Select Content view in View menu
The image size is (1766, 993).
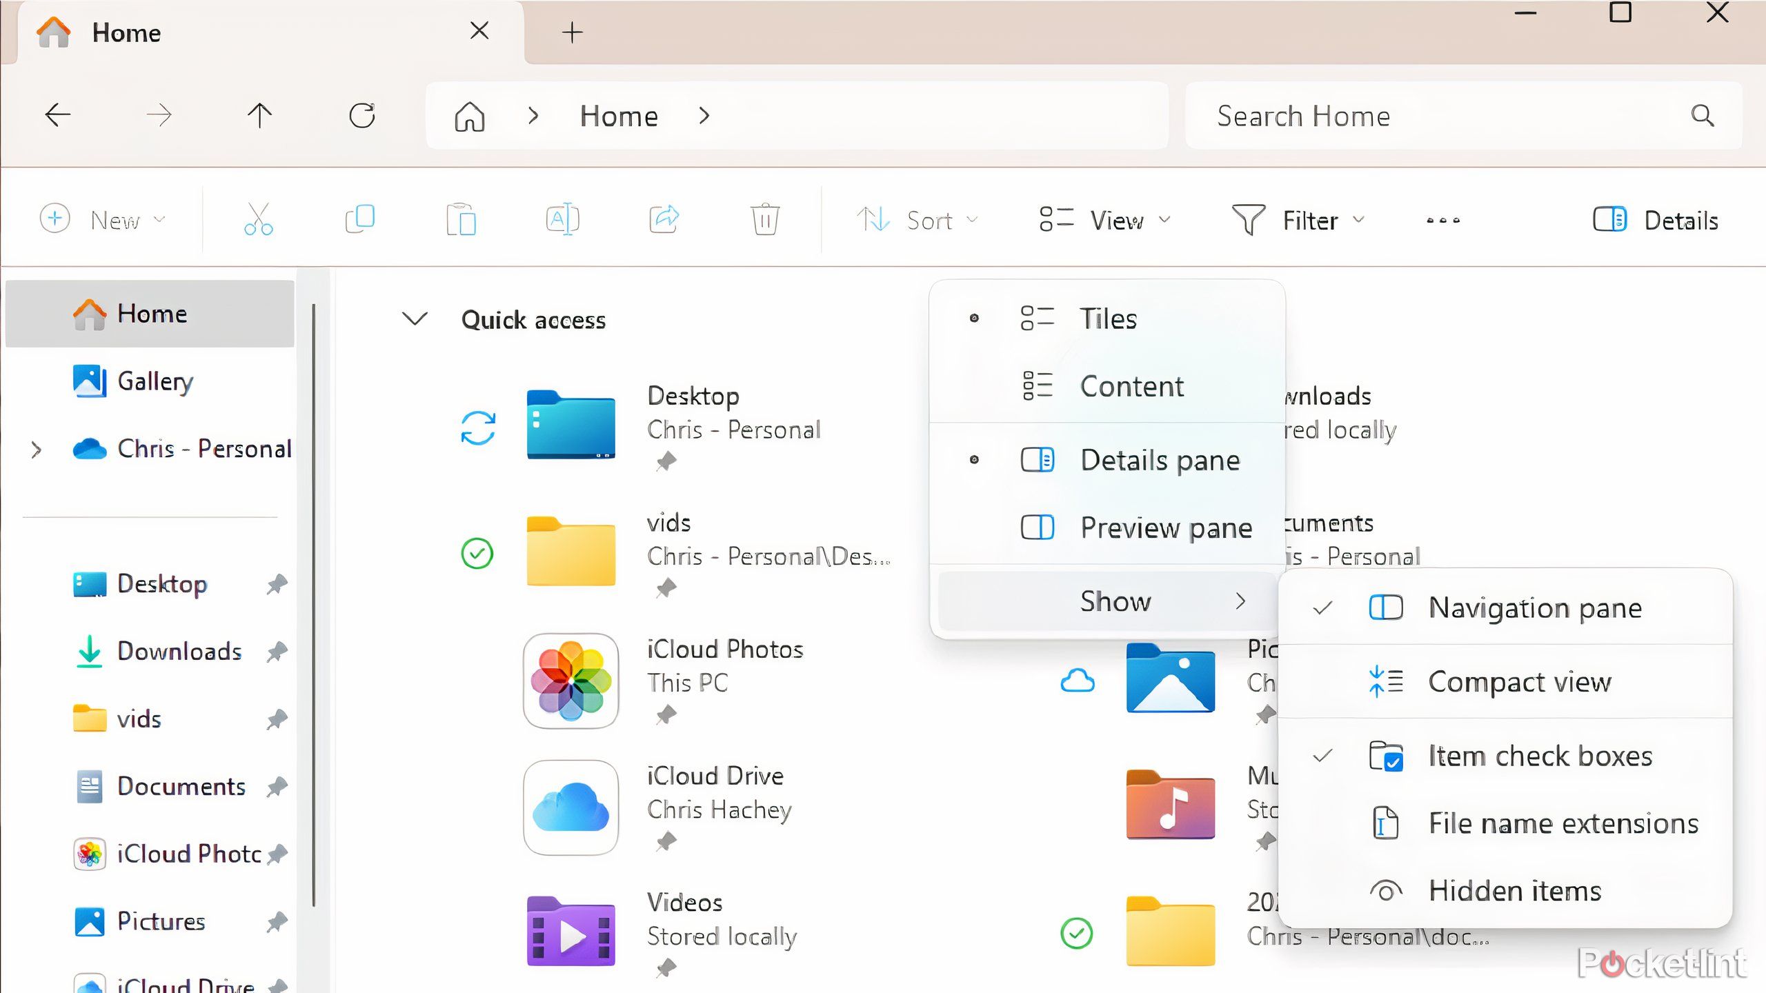(1131, 386)
